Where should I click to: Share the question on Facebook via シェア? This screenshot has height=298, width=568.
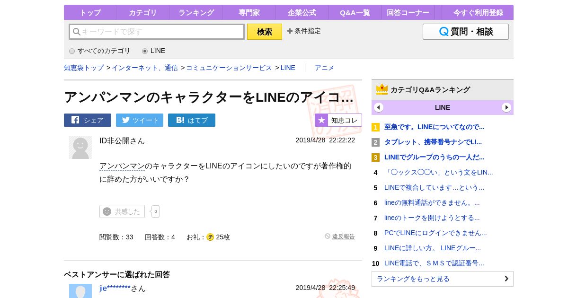(x=88, y=120)
